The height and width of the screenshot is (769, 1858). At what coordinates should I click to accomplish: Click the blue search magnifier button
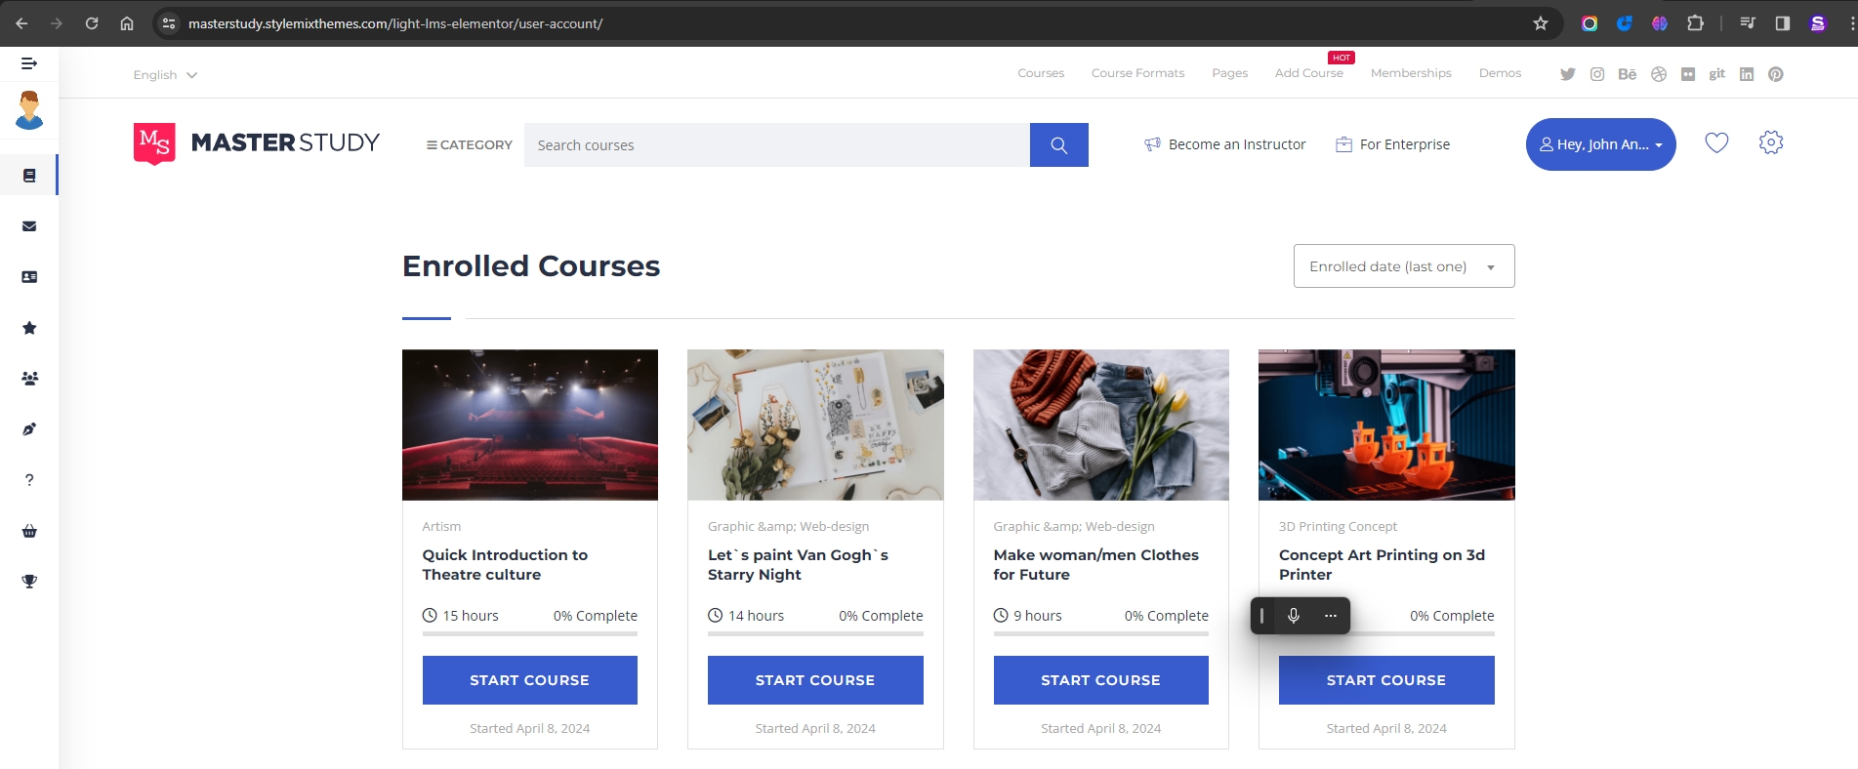coord(1058,145)
